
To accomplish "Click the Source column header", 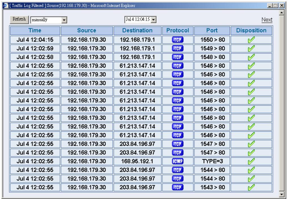I will [87, 31].
